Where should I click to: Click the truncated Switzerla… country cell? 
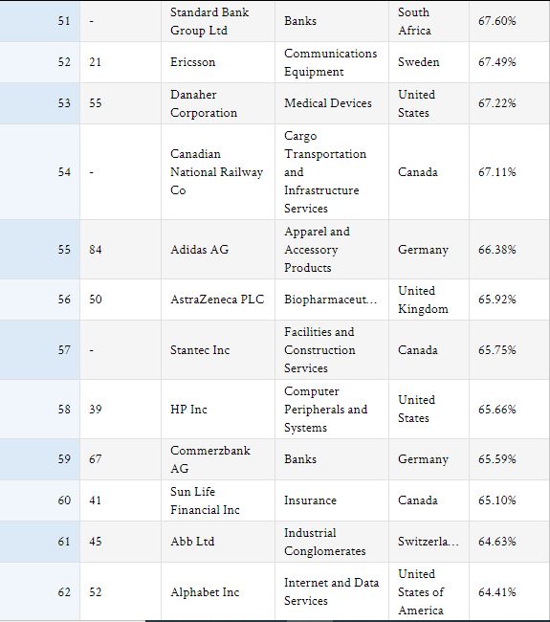429,542
